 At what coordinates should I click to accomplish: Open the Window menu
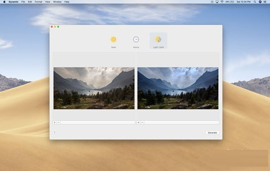pyautogui.click(x=57, y=2)
